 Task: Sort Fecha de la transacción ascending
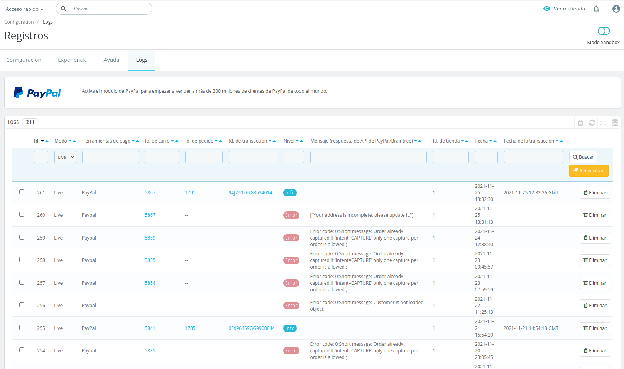click(x=561, y=141)
